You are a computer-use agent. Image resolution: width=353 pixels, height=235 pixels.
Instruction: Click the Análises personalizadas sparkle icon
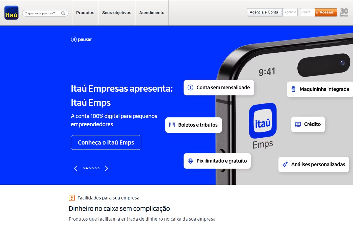click(x=285, y=164)
